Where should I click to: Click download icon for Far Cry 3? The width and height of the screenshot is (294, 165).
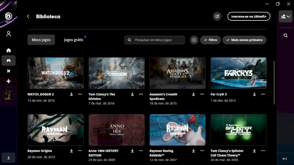(x=254, y=94)
